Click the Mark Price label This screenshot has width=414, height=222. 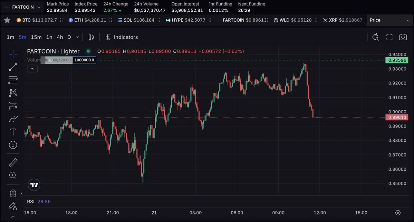point(58,4)
